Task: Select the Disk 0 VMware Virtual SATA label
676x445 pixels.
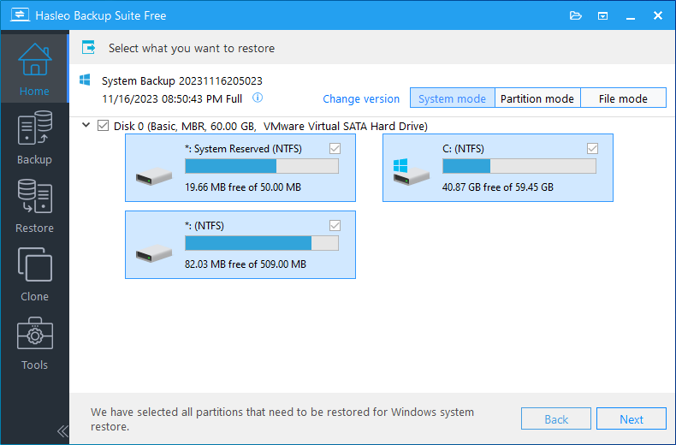Action: click(270, 126)
